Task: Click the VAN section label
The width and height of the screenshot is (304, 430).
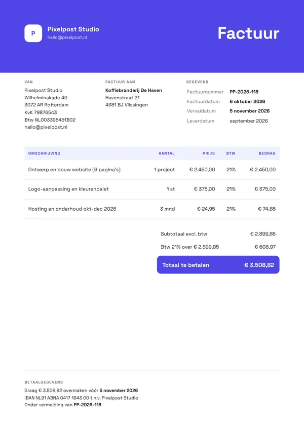Action: [x=29, y=82]
